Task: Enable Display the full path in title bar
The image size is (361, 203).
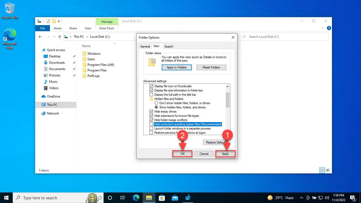Action: [151, 95]
